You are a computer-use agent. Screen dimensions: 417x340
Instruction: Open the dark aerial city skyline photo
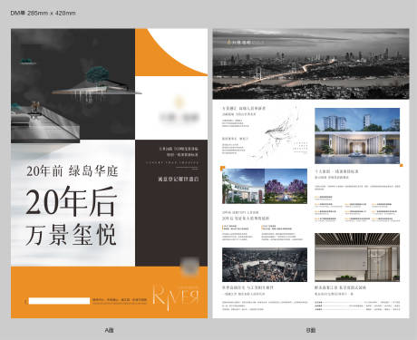pyautogui.click(x=265, y=265)
